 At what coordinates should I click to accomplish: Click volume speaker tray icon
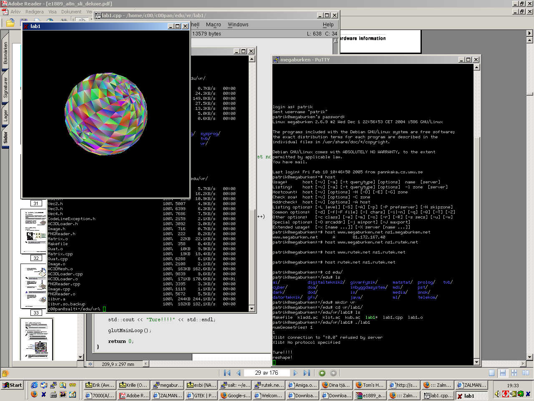[498, 394]
